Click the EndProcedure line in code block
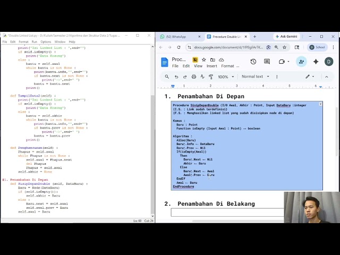 coord(183,186)
